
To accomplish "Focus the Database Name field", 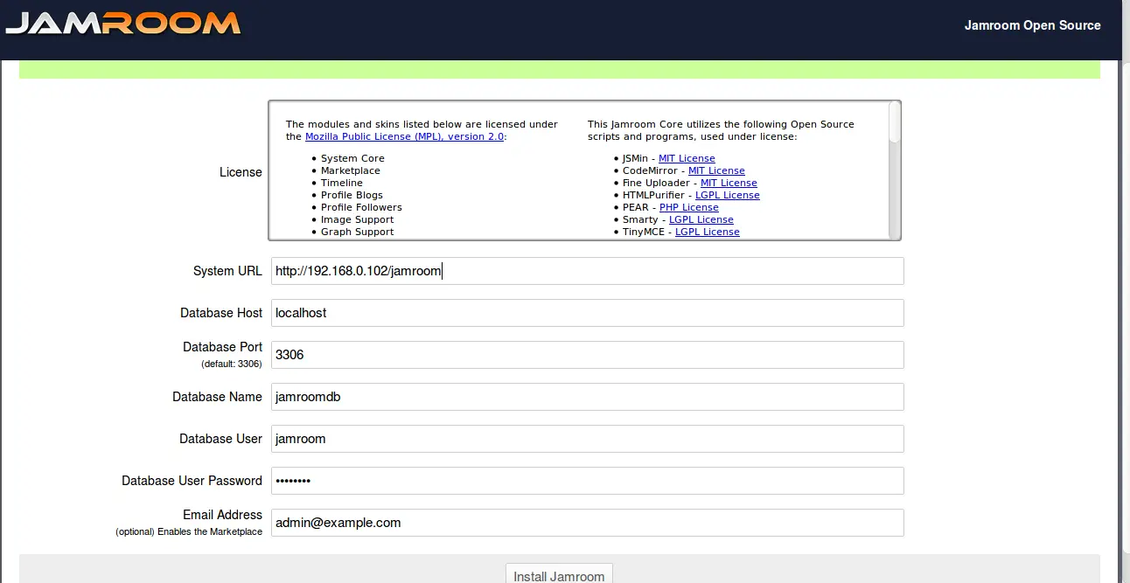I will click(x=588, y=397).
